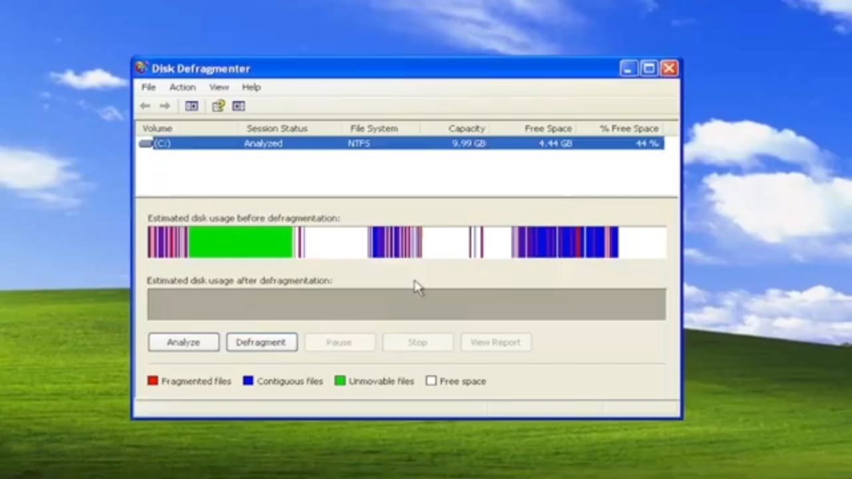The image size is (852, 479).
Task: Click the Capacity column header
Action: coord(466,128)
